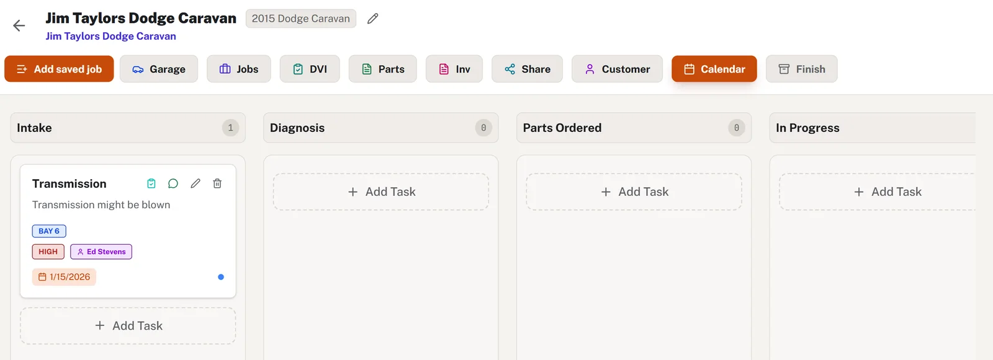Image resolution: width=993 pixels, height=360 pixels.
Task: Click the Intake count badge showing 1
Action: tap(230, 128)
